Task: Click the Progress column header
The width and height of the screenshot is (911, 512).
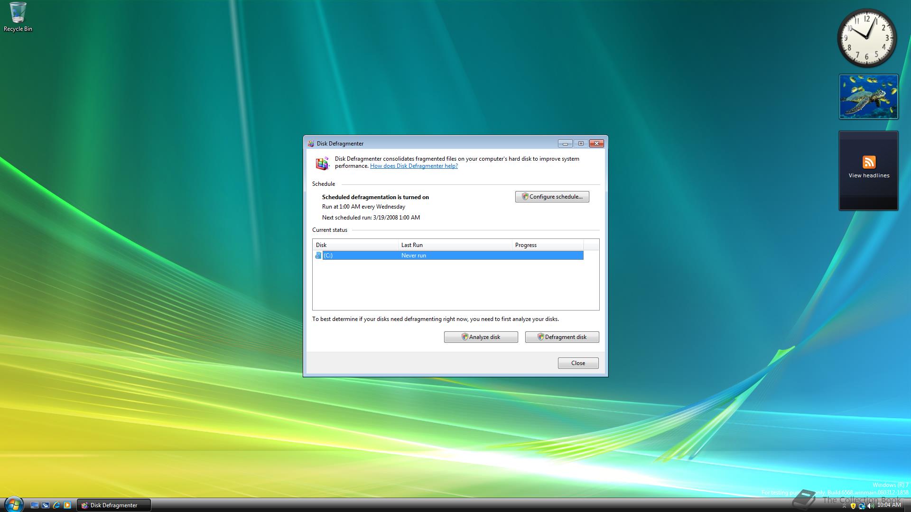Action: pyautogui.click(x=548, y=245)
